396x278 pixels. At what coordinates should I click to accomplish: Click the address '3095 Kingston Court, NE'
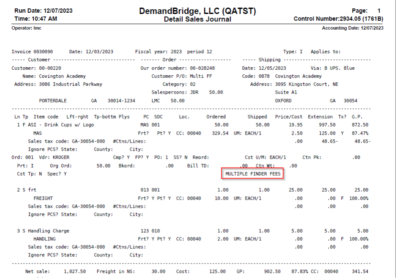click(x=307, y=84)
